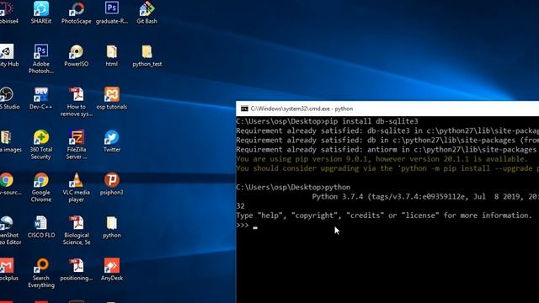
Task: Select the graduate-R Photoshop file icon
Action: pos(112,13)
